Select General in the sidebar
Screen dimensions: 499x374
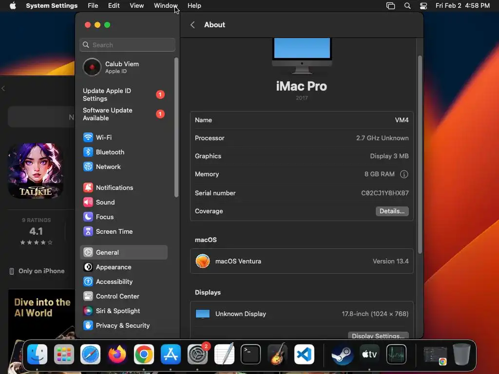(123, 253)
